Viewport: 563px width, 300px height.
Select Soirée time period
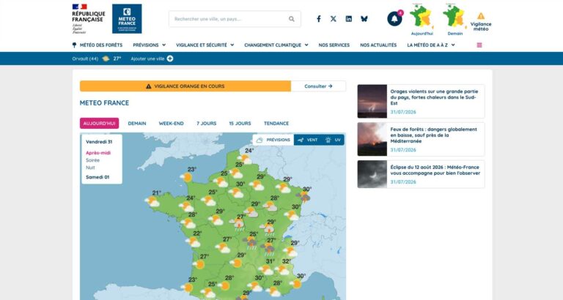click(x=92, y=160)
